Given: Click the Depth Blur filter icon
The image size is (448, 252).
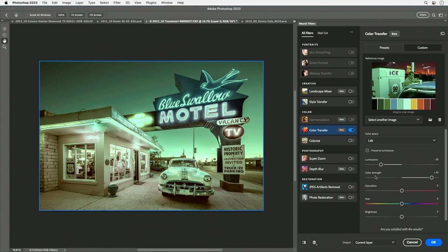Looking at the screenshot, I should click(304, 169).
